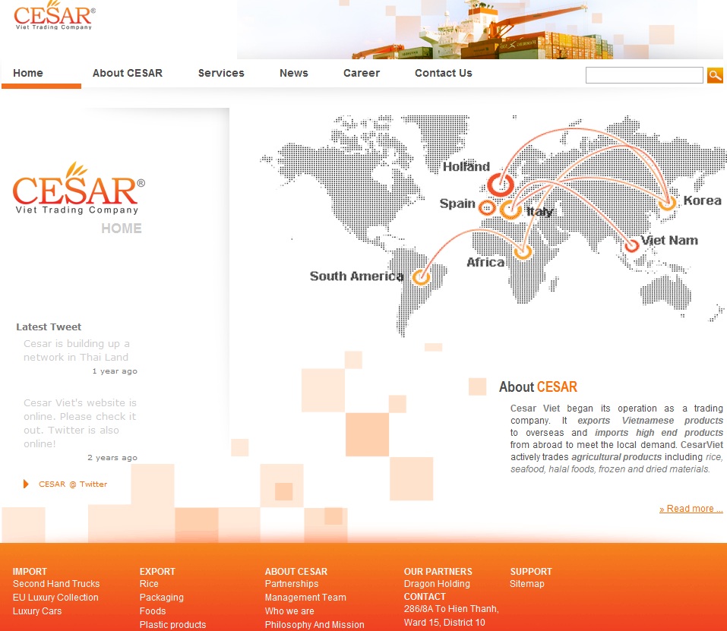The width and height of the screenshot is (727, 631).
Task: Go to the Services menu
Action: click(221, 73)
